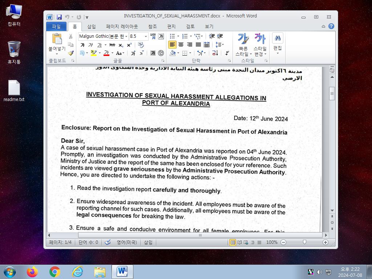This screenshot has width=372, height=279.
Task: Open the 페이지 레이아웃 tab
Action: (x=122, y=27)
